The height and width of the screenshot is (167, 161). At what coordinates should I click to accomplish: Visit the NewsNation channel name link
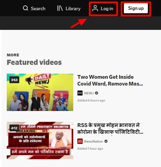point(93,141)
